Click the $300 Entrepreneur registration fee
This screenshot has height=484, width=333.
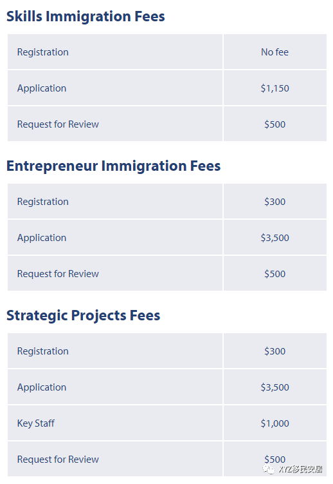[x=275, y=201]
